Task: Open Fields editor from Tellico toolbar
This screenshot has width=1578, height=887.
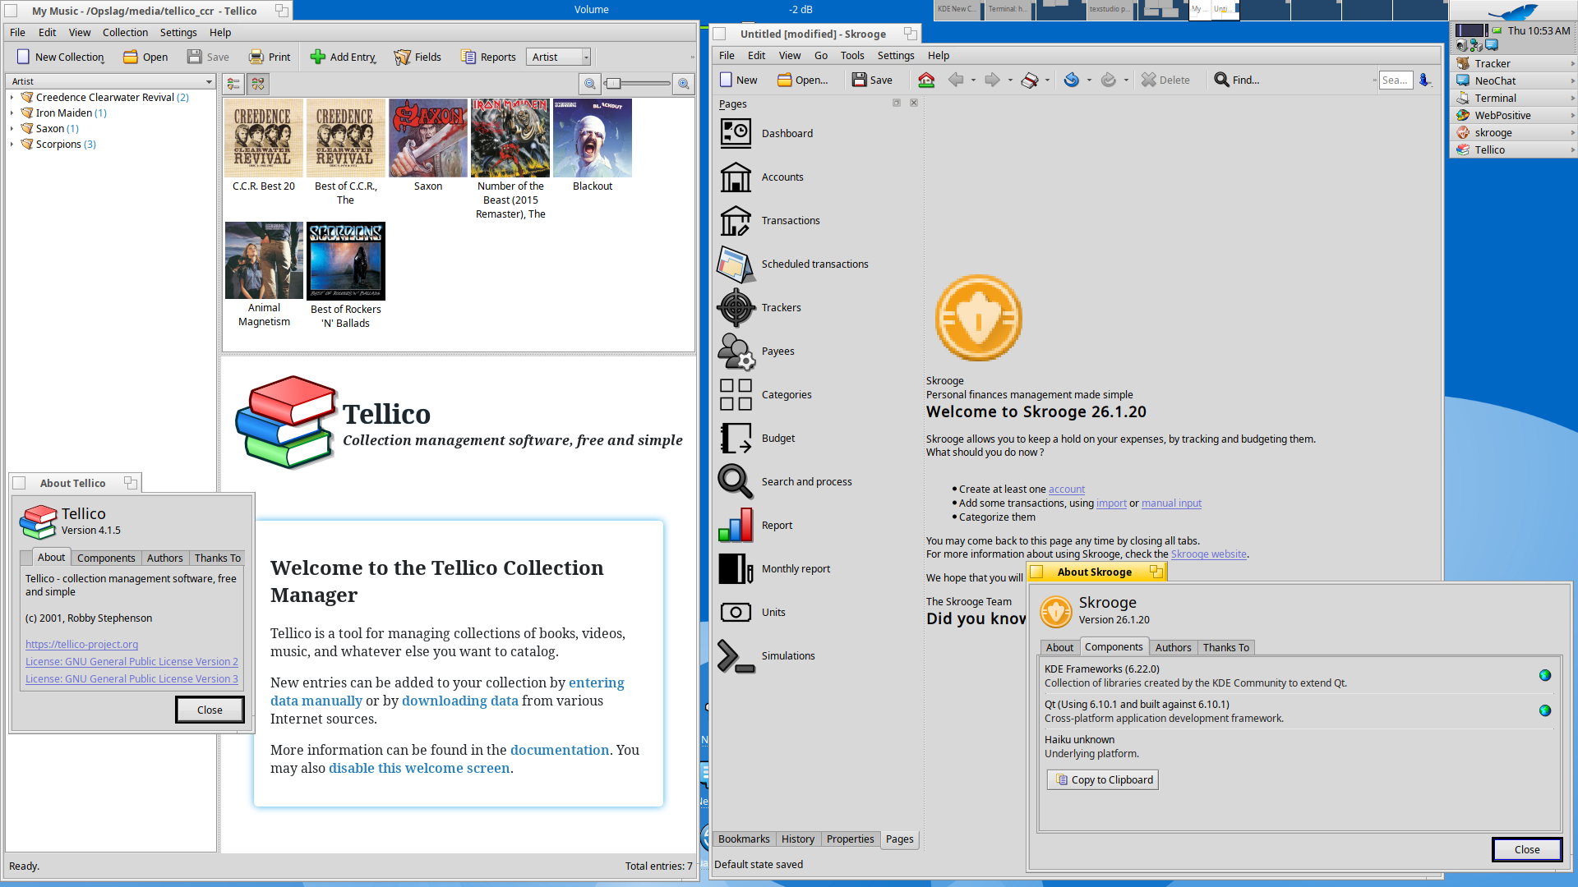Action: point(418,57)
